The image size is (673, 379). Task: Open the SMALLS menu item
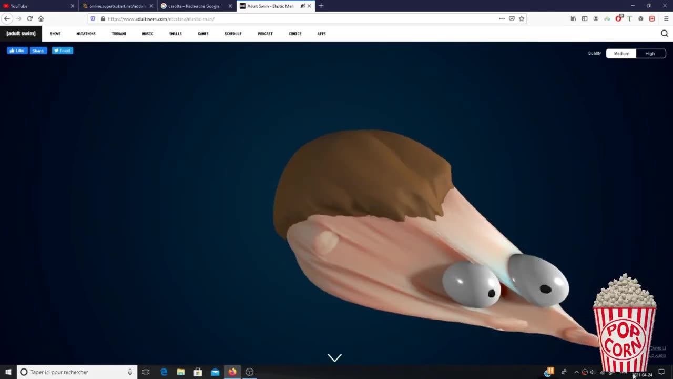(176, 34)
